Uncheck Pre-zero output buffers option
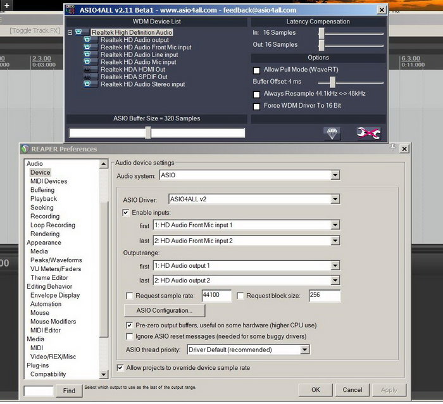443x404 pixels. point(130,325)
